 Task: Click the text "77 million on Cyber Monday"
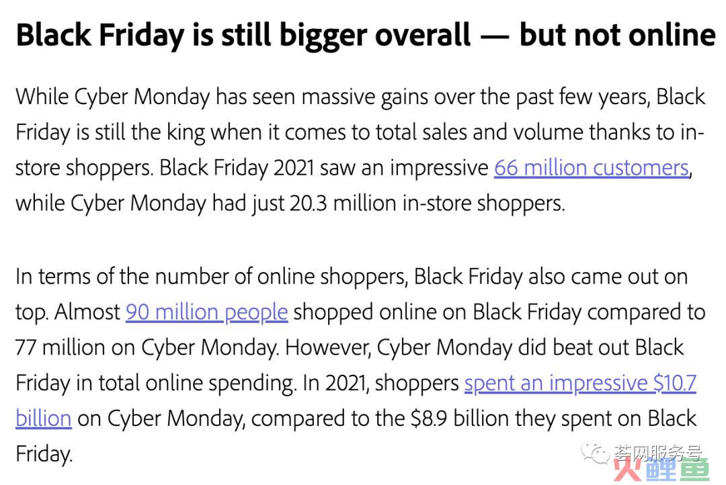[x=146, y=347]
